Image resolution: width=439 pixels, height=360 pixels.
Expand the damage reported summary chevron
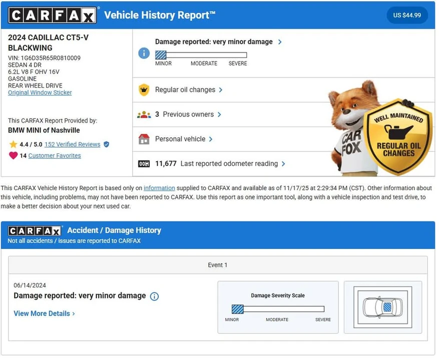pos(281,42)
